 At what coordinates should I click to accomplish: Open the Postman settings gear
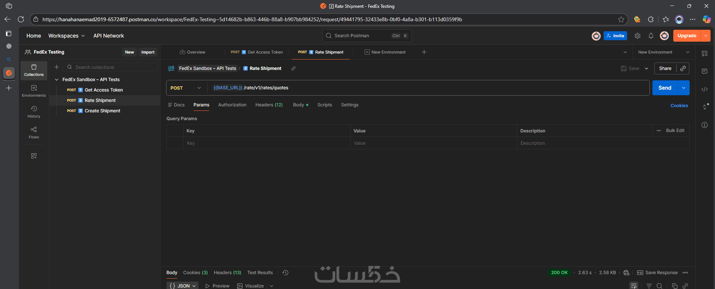pyautogui.click(x=638, y=36)
